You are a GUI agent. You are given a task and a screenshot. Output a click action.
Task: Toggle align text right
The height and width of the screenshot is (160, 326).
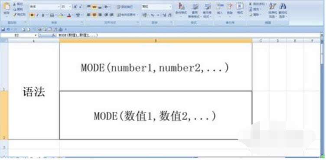[x=100, y=15]
